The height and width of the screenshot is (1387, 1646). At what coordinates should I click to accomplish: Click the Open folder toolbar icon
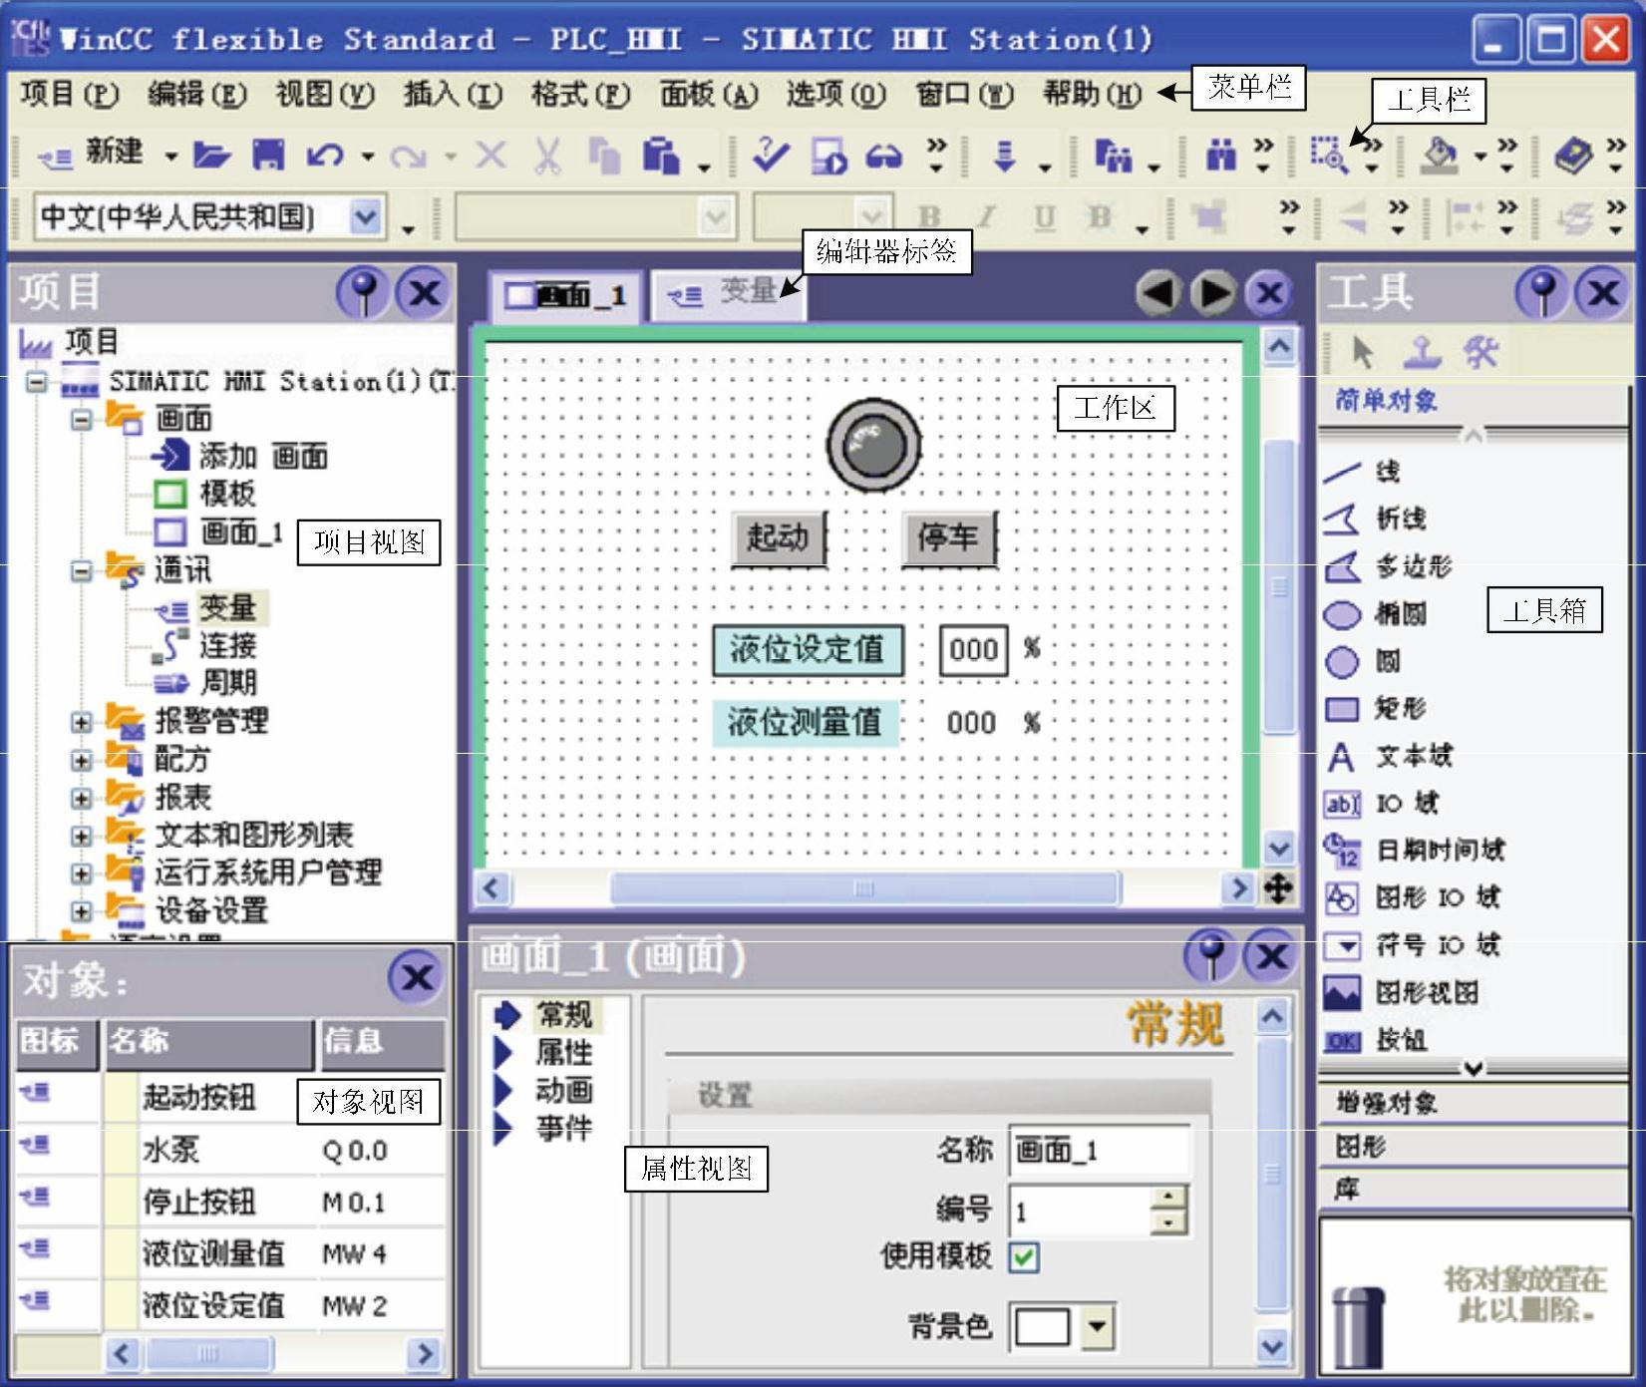coord(211,155)
